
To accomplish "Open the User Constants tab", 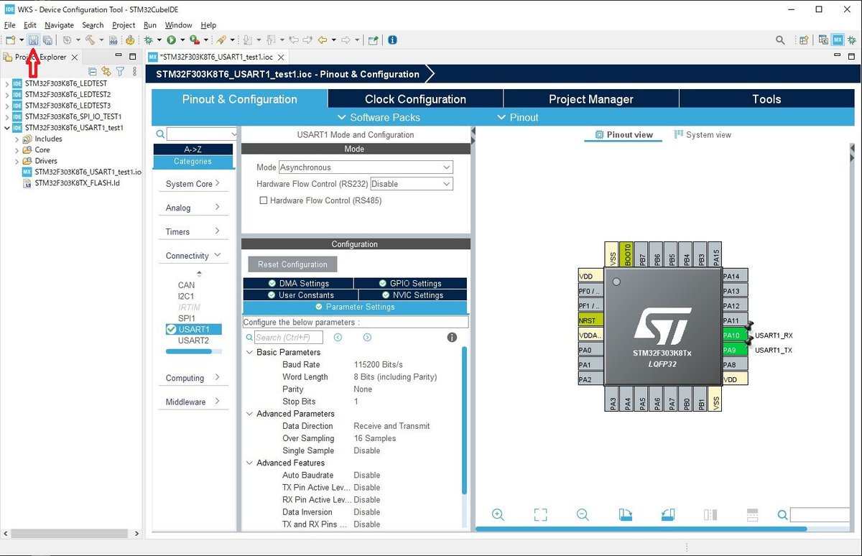I will [x=300, y=295].
